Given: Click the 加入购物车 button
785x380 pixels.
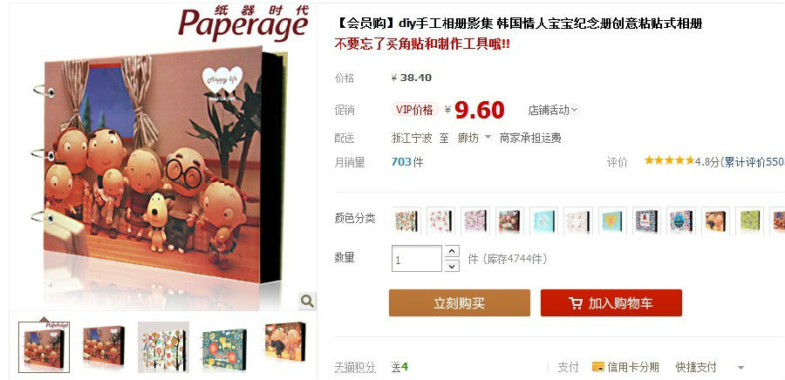Looking at the screenshot, I should coord(611,303).
